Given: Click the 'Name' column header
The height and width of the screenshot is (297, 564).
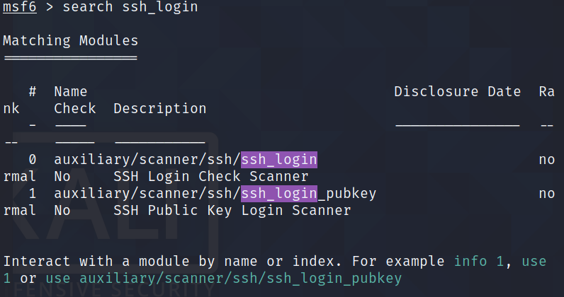Looking at the screenshot, I should click(x=70, y=92).
